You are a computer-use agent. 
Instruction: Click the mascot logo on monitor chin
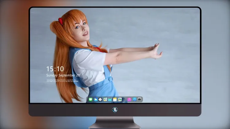115,110
